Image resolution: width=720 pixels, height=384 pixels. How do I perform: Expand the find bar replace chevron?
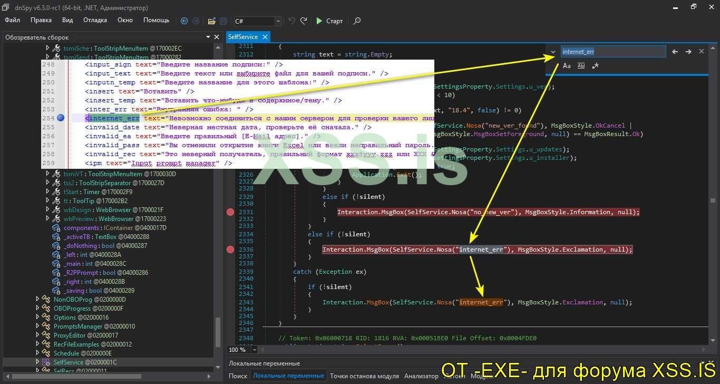pos(553,52)
